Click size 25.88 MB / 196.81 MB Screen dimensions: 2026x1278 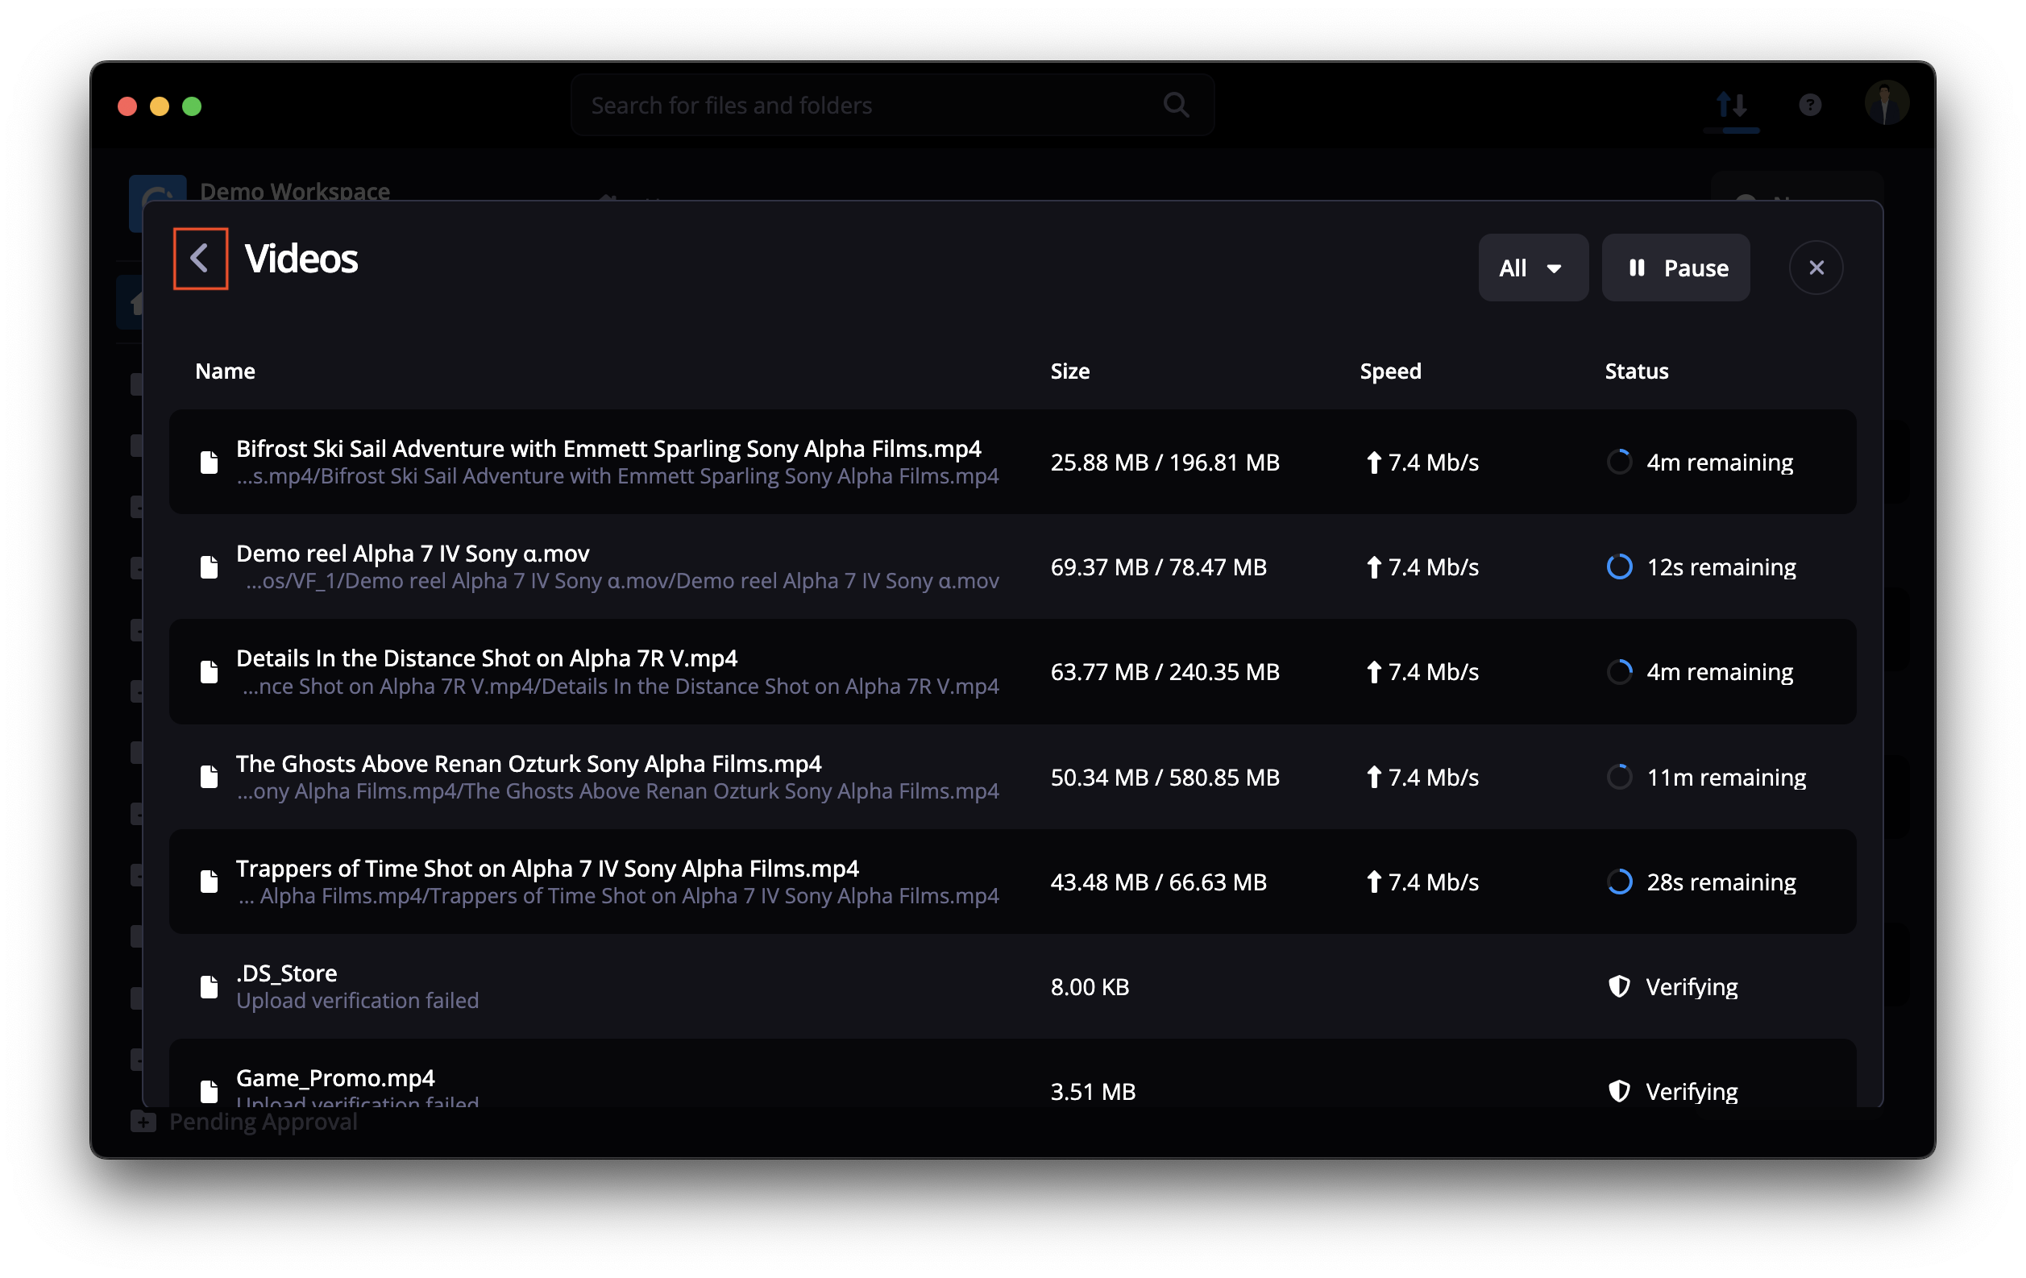pyautogui.click(x=1165, y=462)
